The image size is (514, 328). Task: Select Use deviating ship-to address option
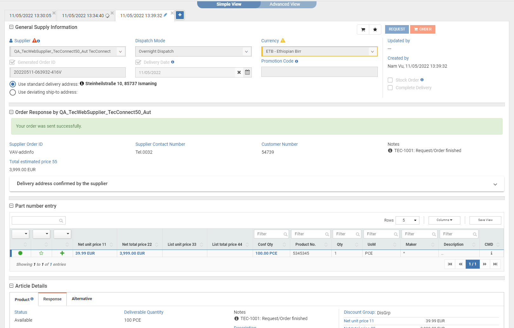click(x=13, y=92)
